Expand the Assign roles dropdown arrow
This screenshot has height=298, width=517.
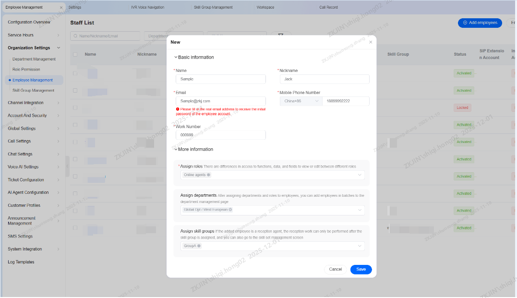(360, 175)
